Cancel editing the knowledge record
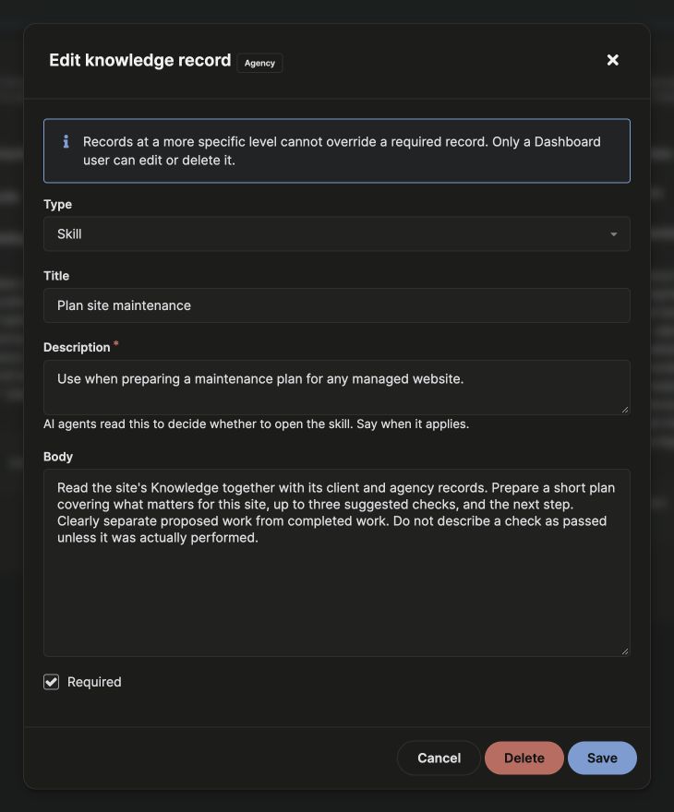674x812 pixels. point(439,758)
